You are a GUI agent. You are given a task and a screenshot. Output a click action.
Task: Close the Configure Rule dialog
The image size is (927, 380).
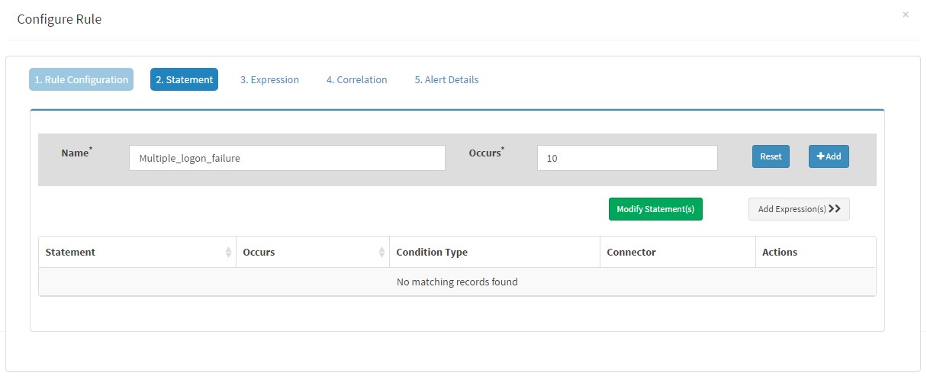click(906, 14)
